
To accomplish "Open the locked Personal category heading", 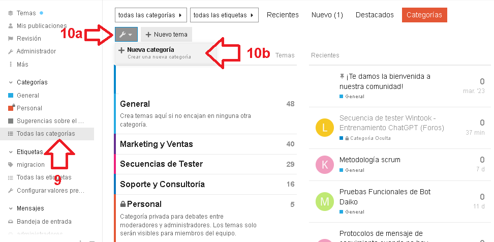I will [x=144, y=204].
